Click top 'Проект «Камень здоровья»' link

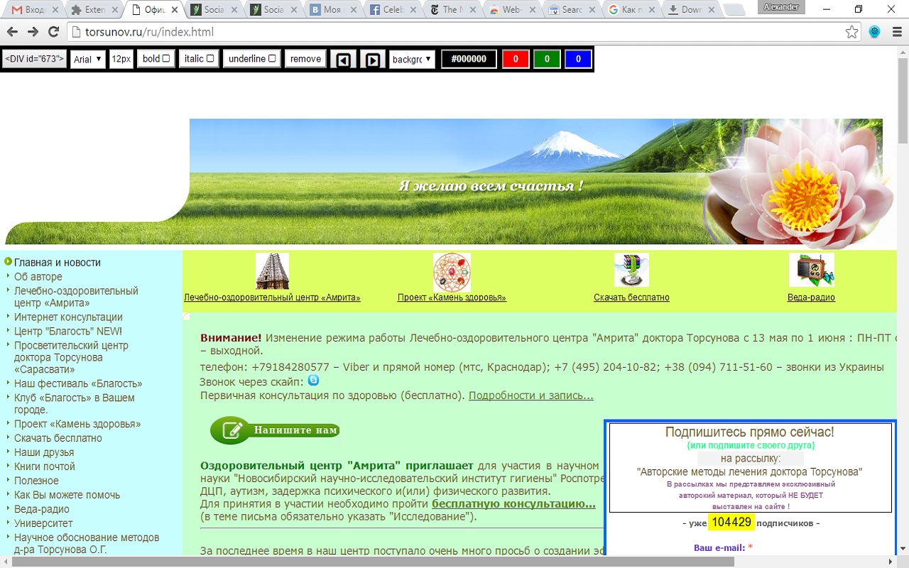(452, 297)
